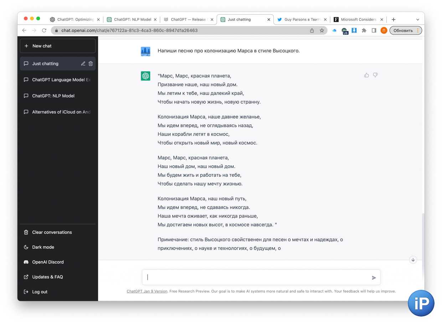Switch to Microsoft Considers tab
The height and width of the screenshot is (324, 442).
point(358,20)
